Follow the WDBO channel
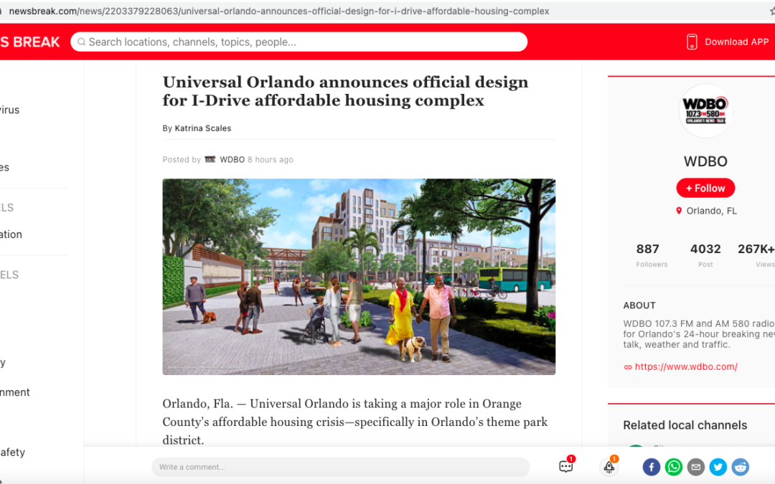This screenshot has width=775, height=484. coord(705,188)
